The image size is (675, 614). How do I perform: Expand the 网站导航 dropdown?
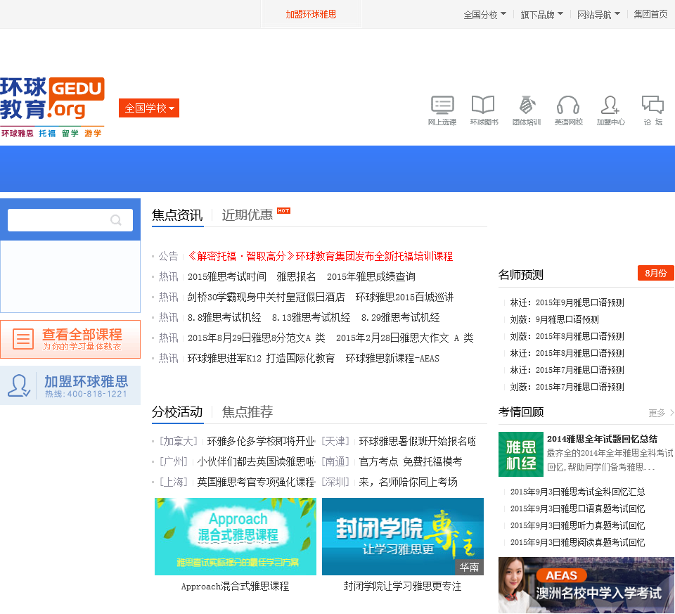598,15
